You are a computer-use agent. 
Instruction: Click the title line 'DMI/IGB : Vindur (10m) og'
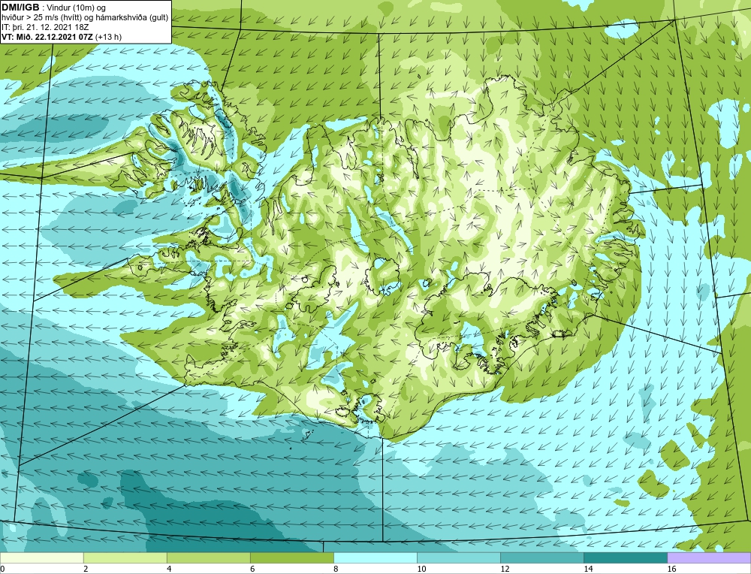point(53,8)
